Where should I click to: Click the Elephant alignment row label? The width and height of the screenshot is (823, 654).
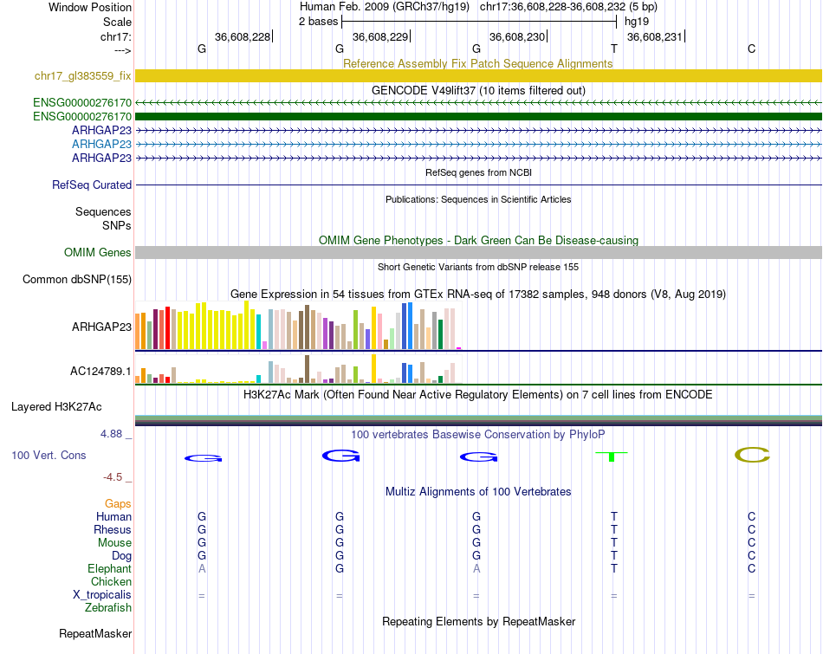(x=110, y=568)
